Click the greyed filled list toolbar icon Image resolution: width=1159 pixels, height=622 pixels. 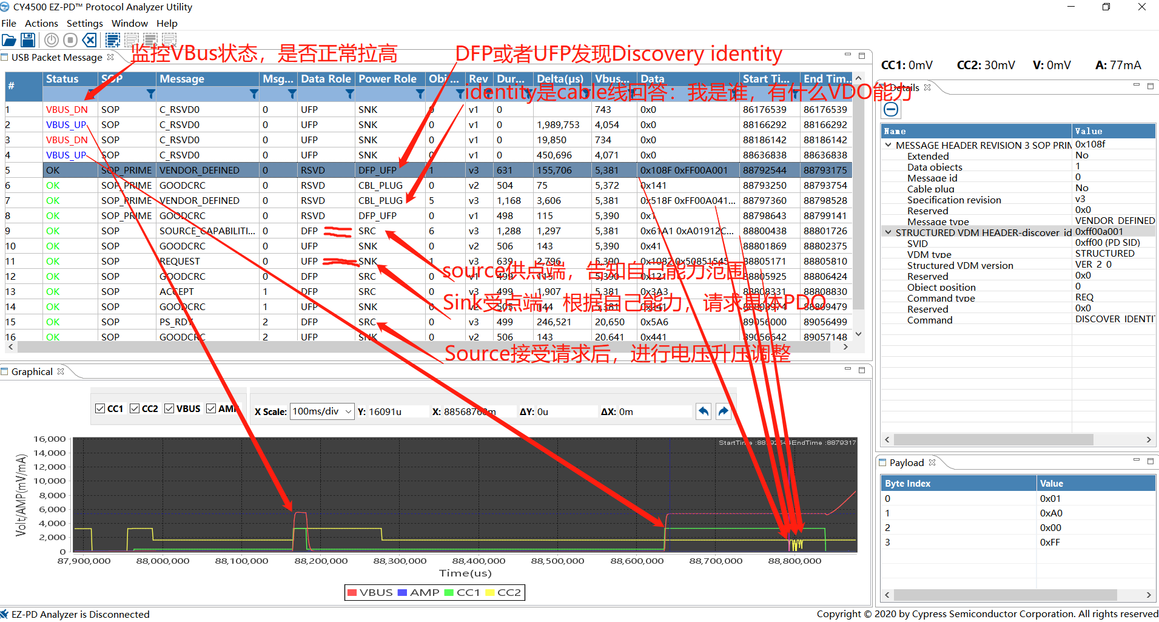pyautogui.click(x=150, y=41)
